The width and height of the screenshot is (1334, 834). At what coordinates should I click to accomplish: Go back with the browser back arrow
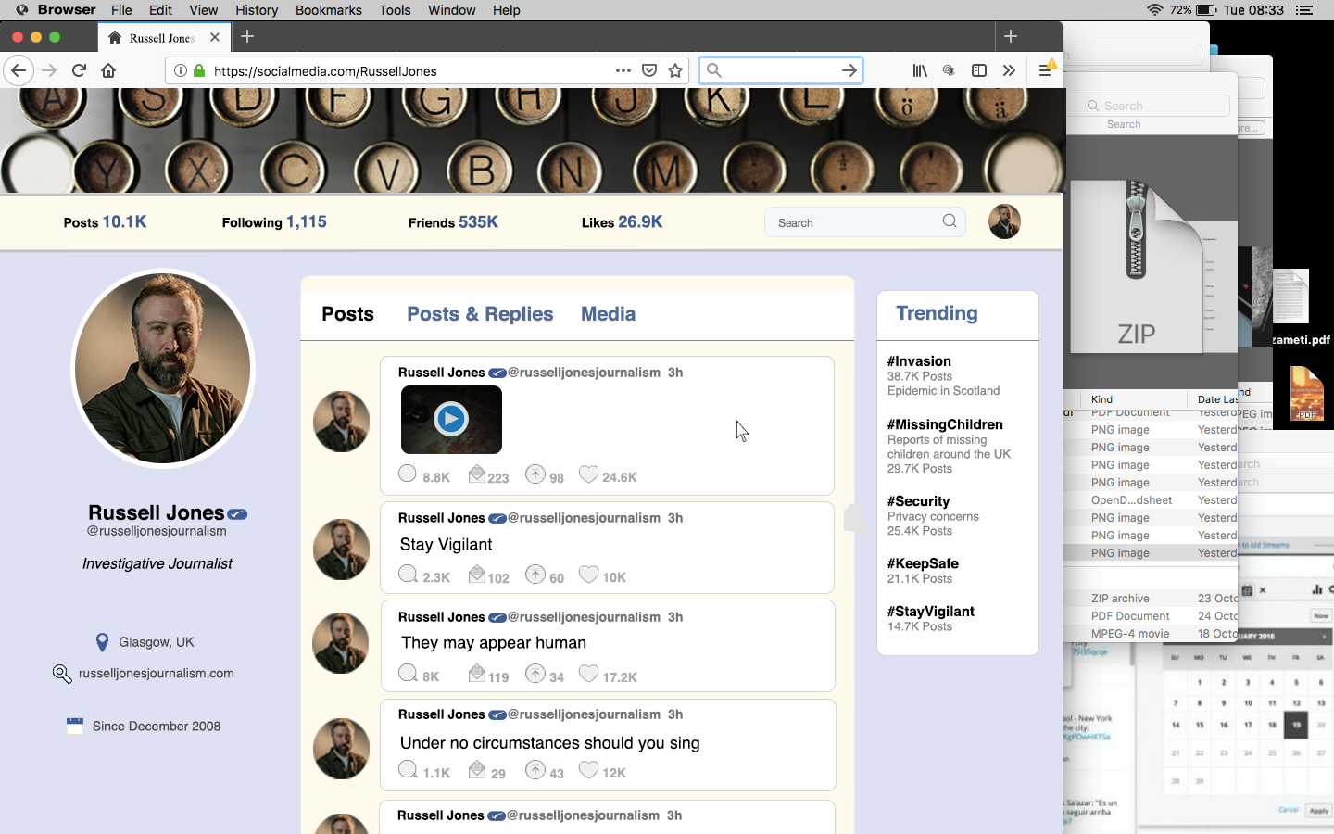click(19, 70)
